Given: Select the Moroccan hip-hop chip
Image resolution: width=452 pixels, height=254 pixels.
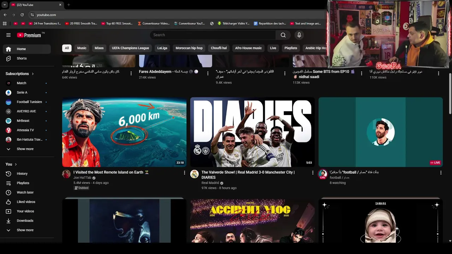Looking at the screenshot, I should [x=189, y=48].
